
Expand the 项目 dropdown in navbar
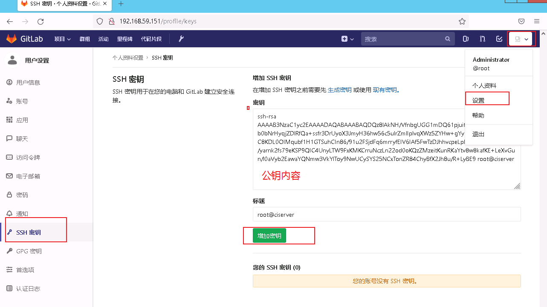coord(62,39)
